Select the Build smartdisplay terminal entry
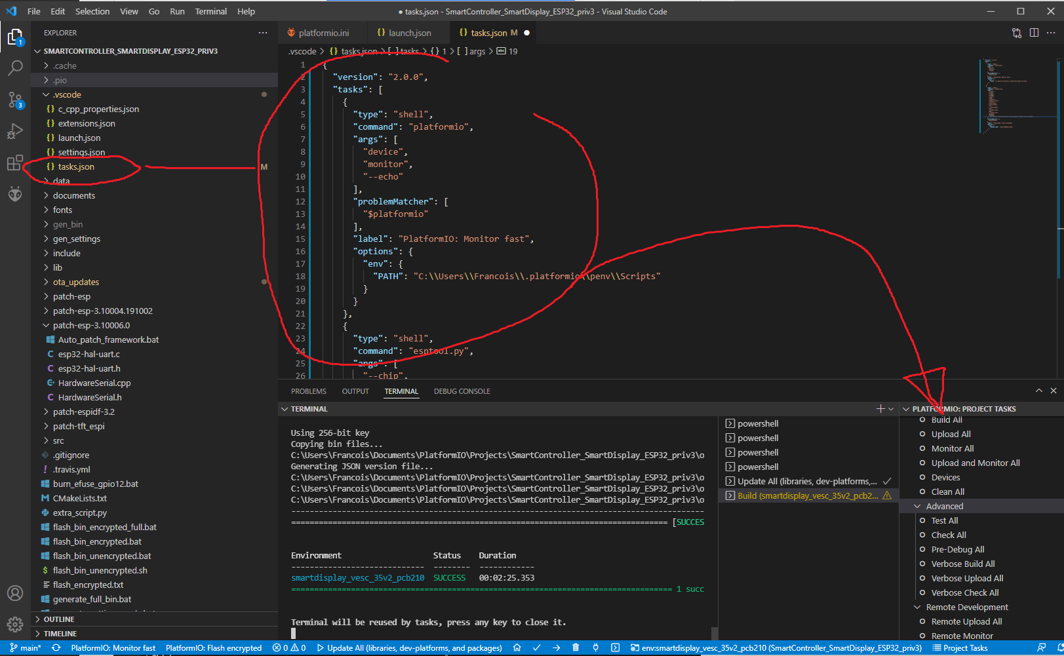1064x656 pixels. [808, 495]
